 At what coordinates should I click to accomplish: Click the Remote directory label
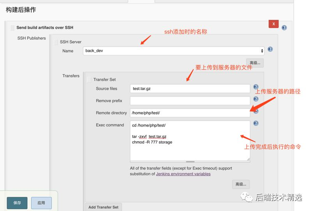[x=111, y=113]
